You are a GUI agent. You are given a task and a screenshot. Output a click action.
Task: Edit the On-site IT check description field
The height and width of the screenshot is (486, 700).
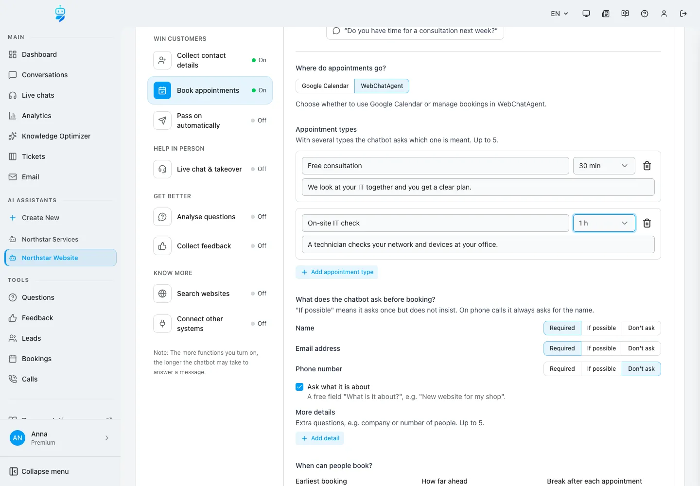point(478,244)
